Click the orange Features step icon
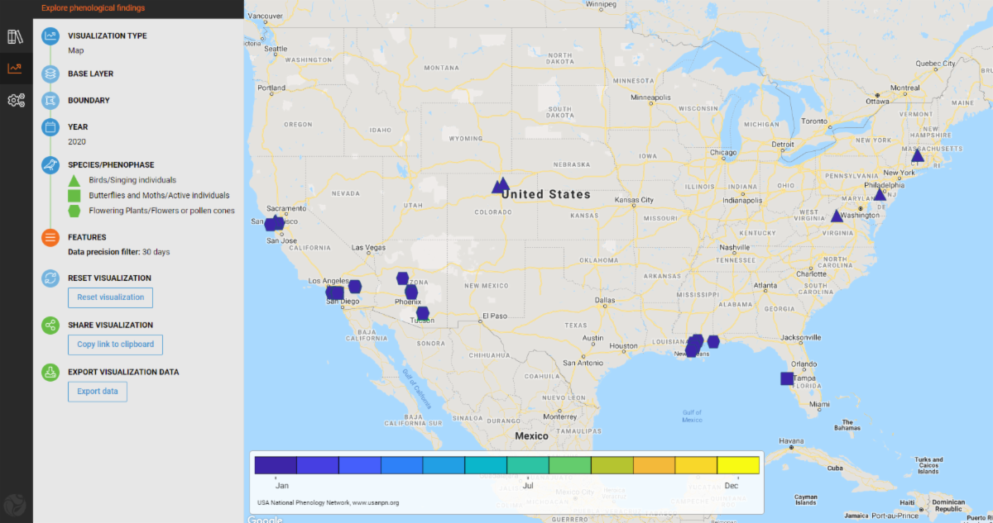993x523 pixels. (50, 238)
